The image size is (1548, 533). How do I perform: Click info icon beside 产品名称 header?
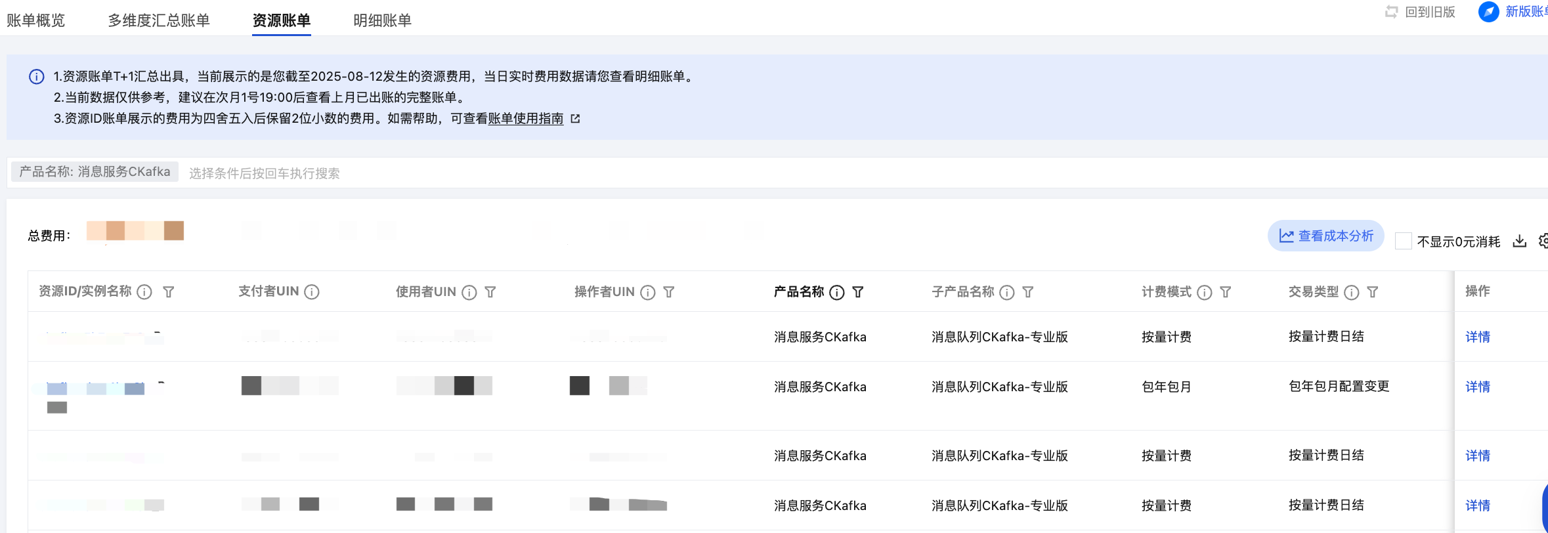(x=836, y=292)
